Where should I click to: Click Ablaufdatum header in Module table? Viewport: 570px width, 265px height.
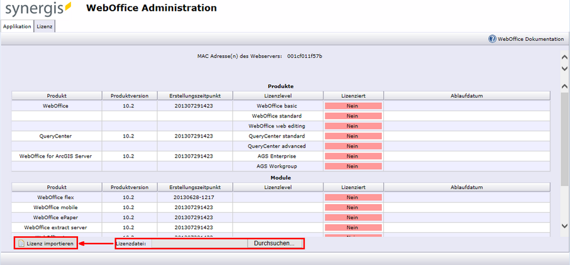click(x=467, y=187)
